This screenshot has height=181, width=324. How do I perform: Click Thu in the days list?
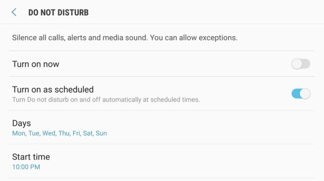[64, 133]
